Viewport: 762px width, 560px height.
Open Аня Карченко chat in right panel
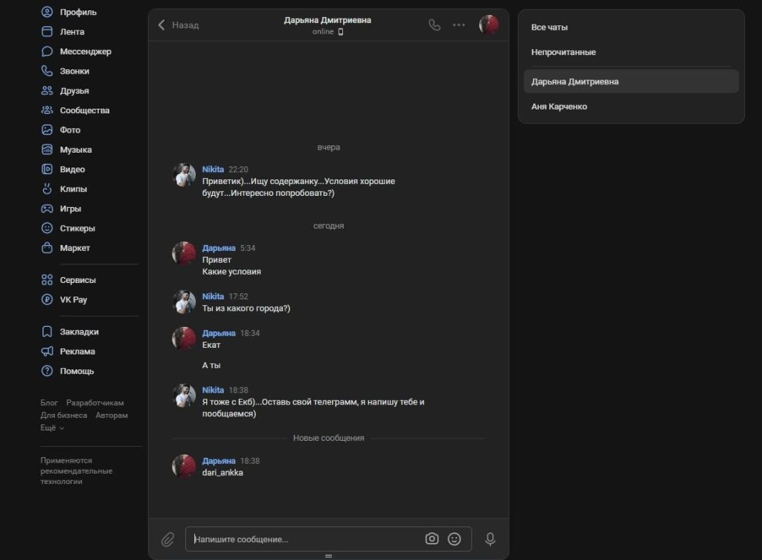559,106
